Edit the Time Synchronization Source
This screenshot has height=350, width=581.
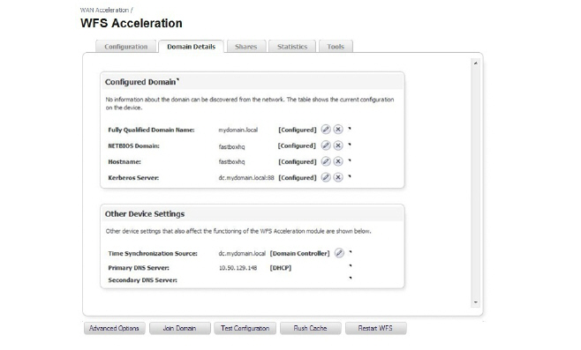(339, 253)
